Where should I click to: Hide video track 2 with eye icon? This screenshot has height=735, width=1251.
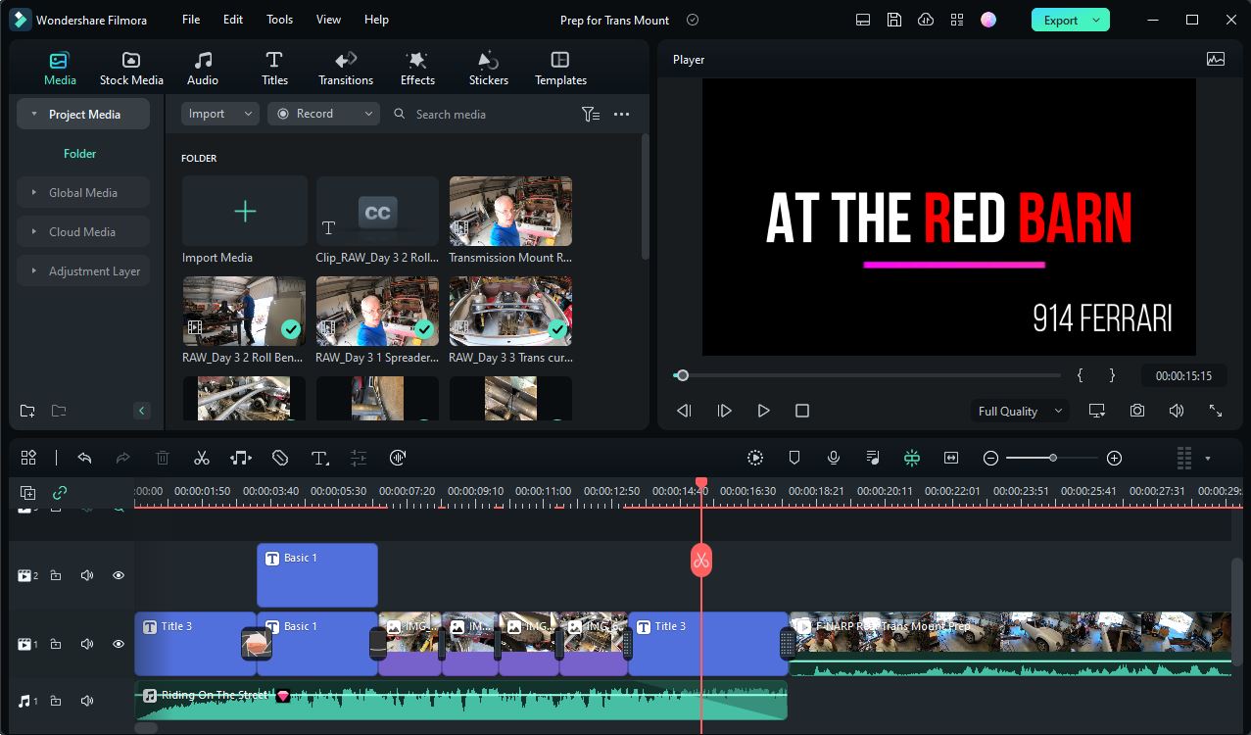pyautogui.click(x=119, y=575)
